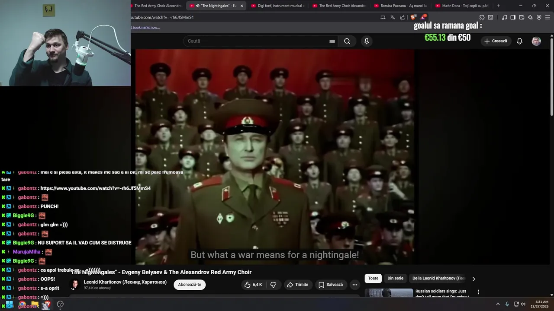Open a new browser tab with plus

click(x=498, y=6)
